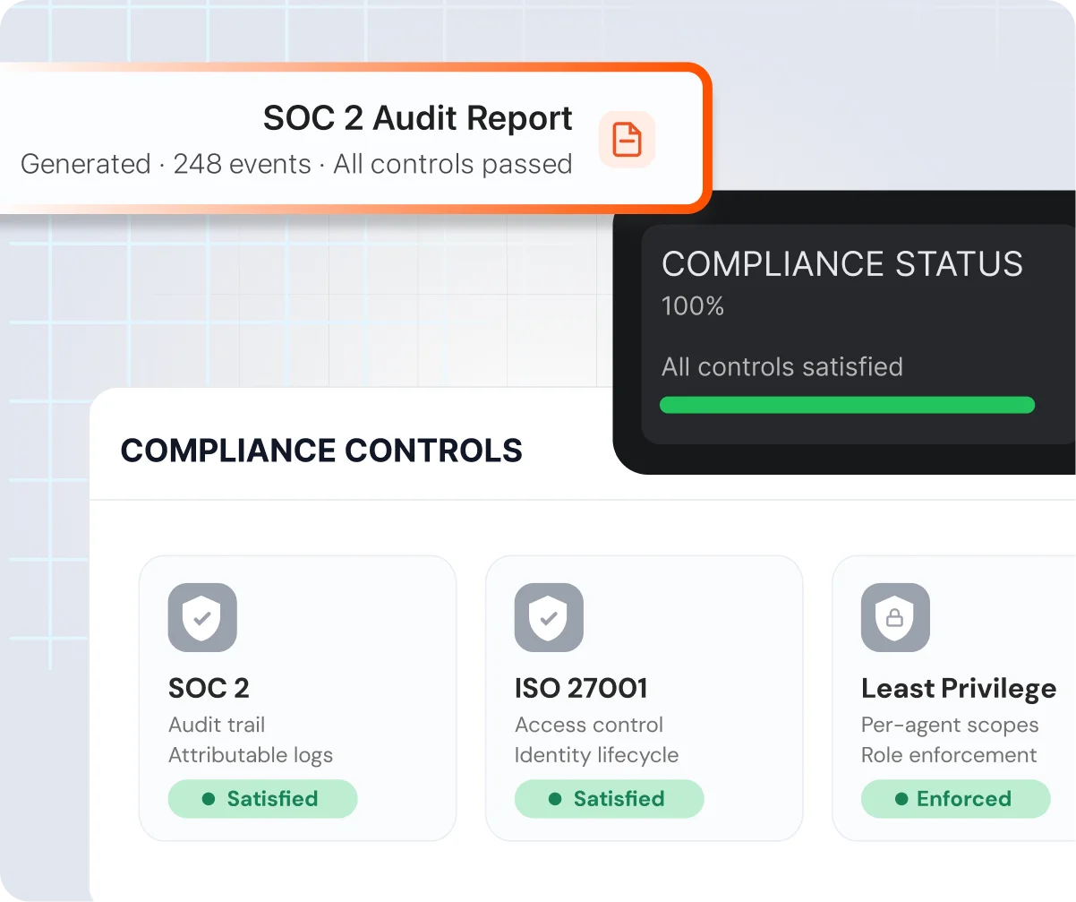
Task: Select the Least Privilege shield lock icon
Action: (895, 617)
